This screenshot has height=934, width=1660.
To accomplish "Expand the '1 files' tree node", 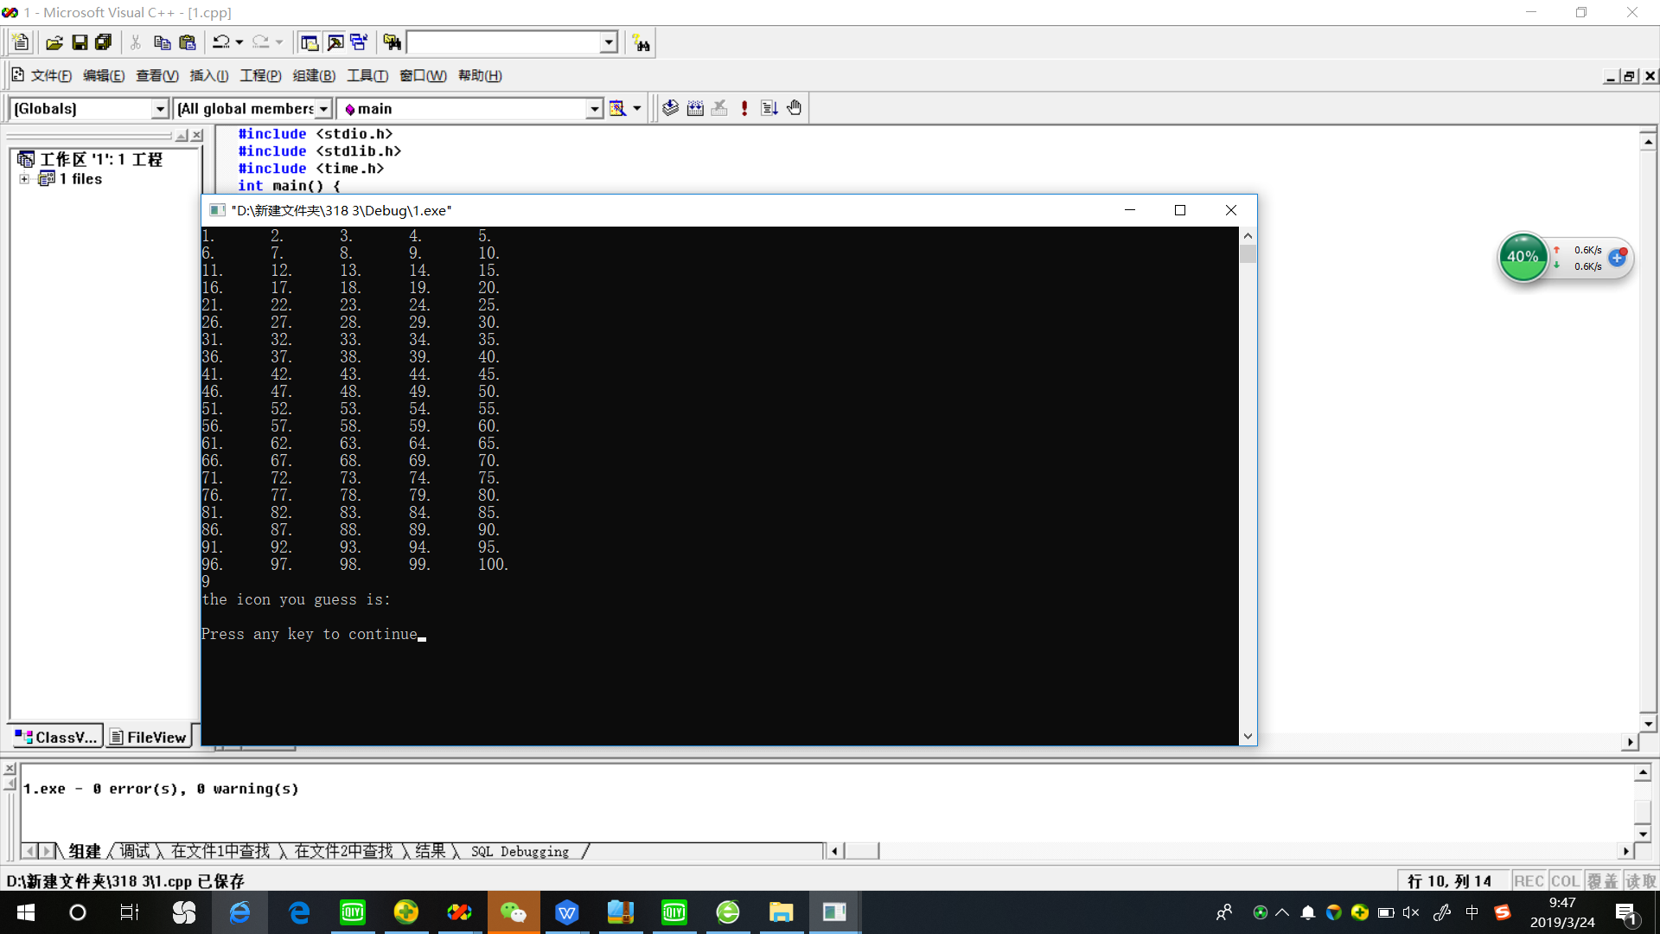I will pyautogui.click(x=24, y=179).
